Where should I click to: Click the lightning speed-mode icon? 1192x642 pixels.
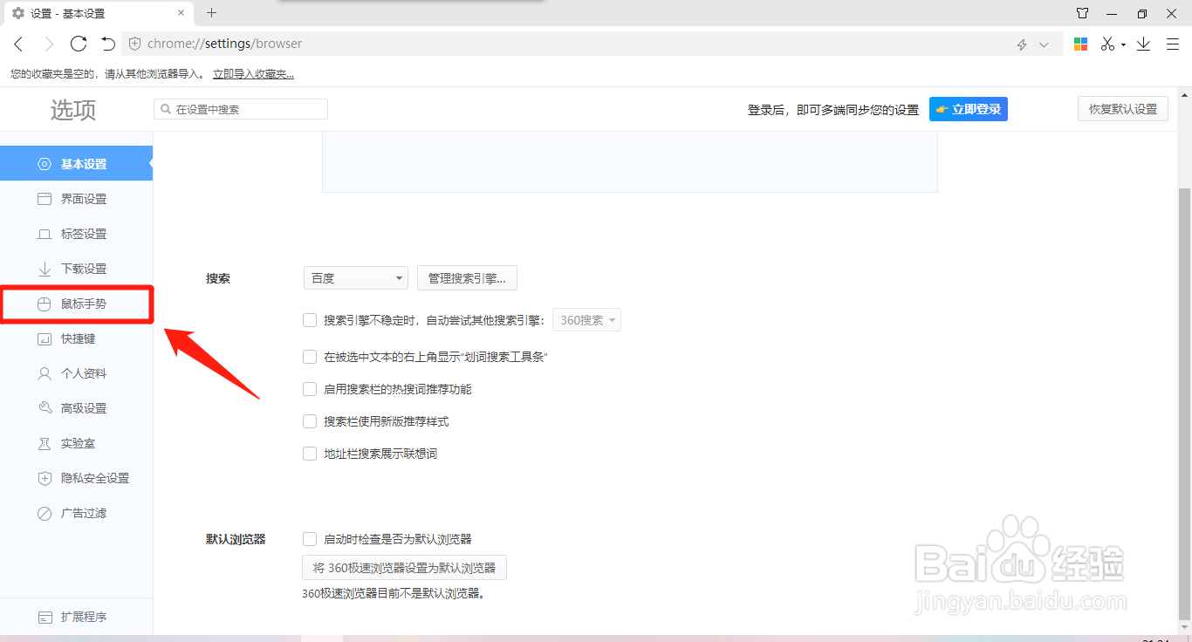pos(1022,44)
